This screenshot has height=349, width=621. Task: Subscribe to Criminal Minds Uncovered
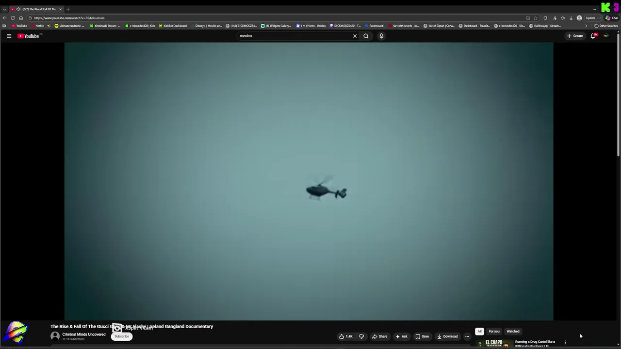122,336
